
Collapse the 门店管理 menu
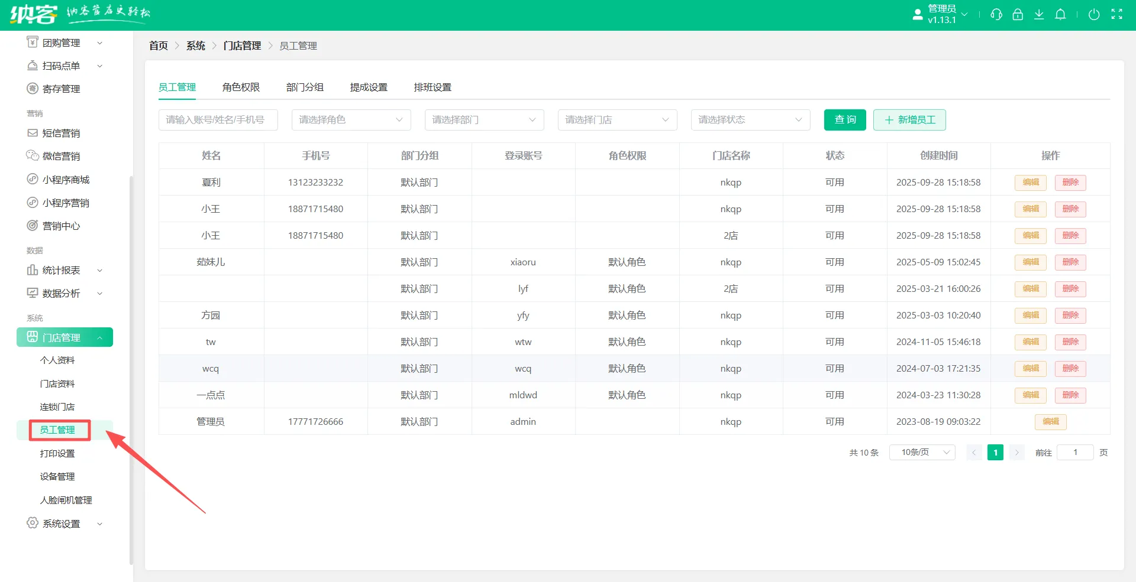(64, 337)
